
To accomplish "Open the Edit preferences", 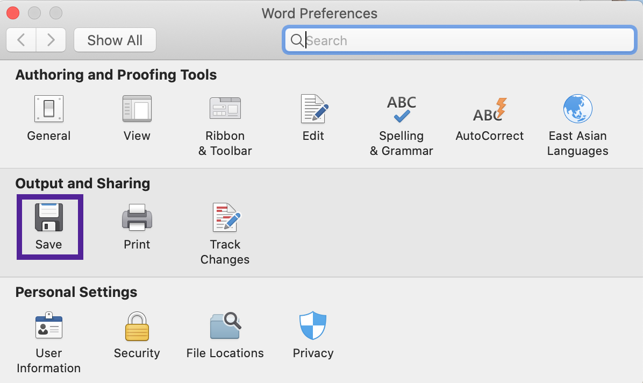I will (313, 119).
